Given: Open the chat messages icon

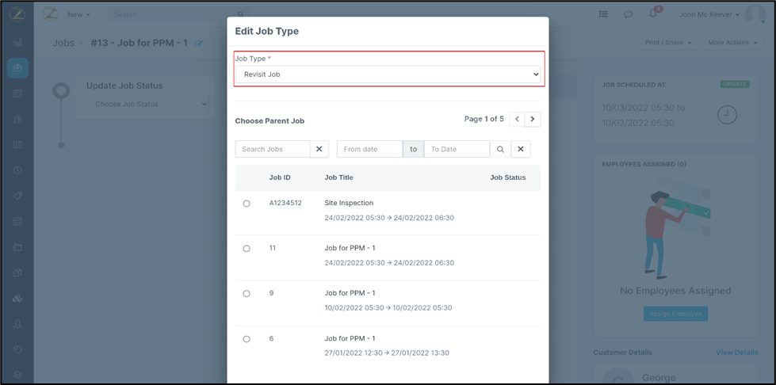Looking at the screenshot, I should pos(628,14).
